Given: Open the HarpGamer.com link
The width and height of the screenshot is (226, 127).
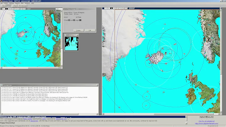Looking at the screenshot, I should [x=61, y=119].
